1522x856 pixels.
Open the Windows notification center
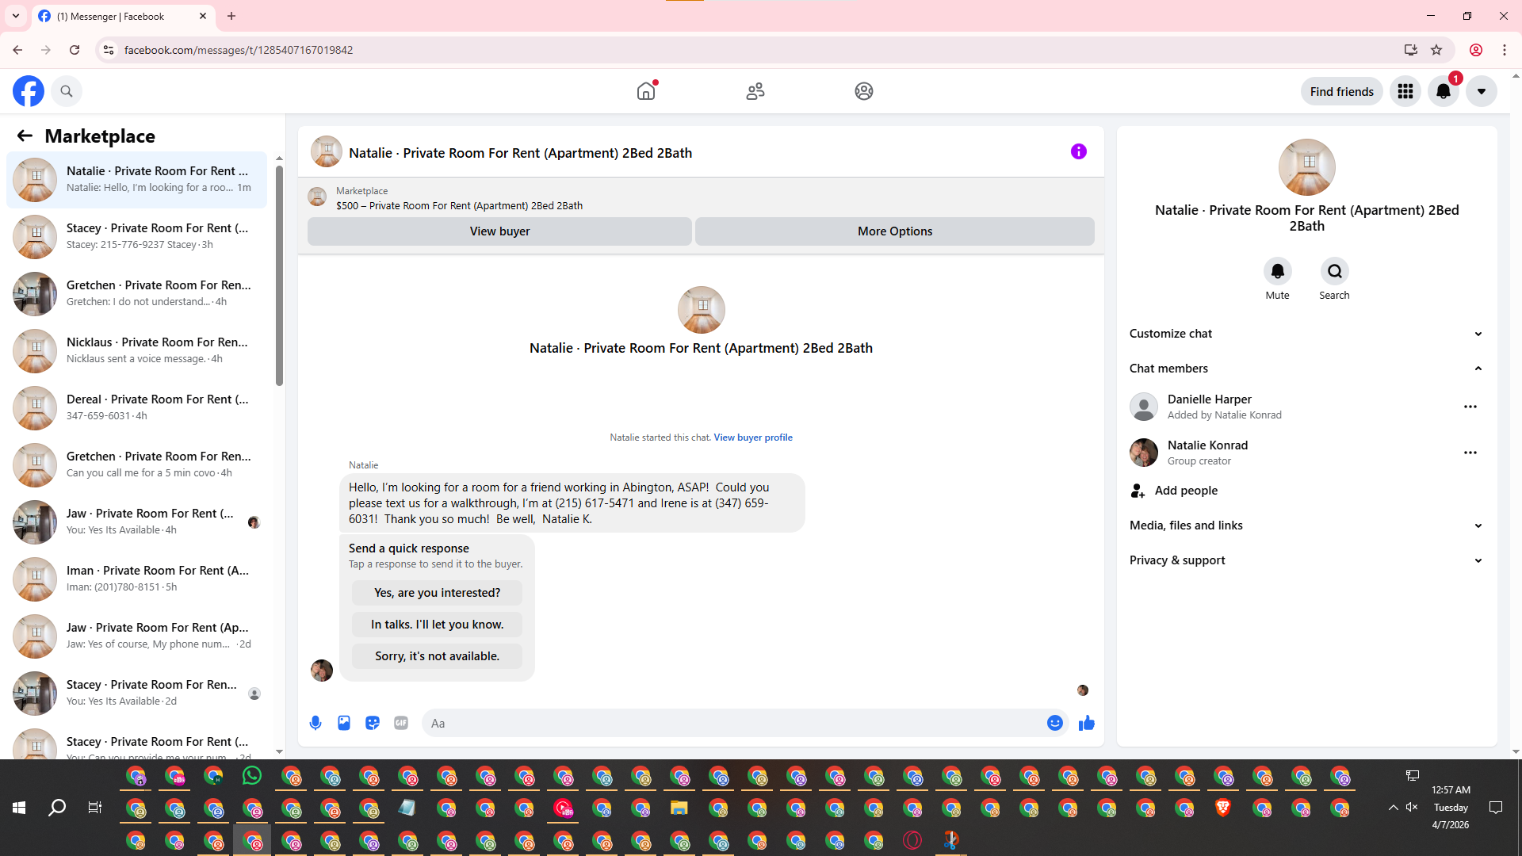pyautogui.click(x=1496, y=808)
